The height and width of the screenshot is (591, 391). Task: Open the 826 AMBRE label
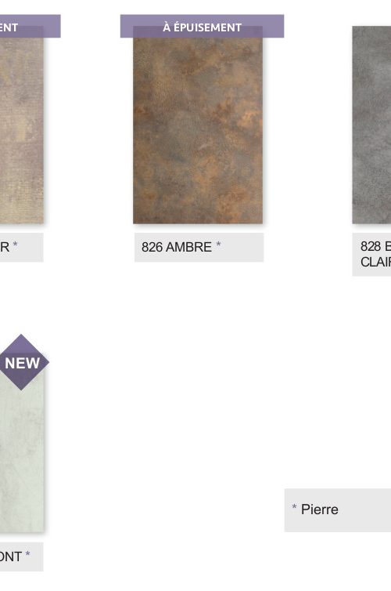[199, 247]
